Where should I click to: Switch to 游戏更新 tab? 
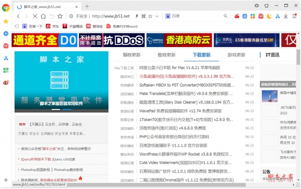point(236,55)
